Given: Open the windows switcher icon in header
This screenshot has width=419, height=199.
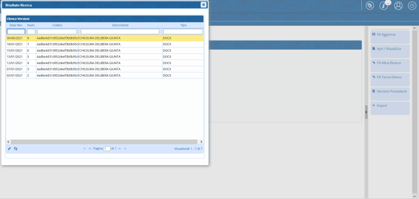Looking at the screenshot, I should click(x=370, y=6).
